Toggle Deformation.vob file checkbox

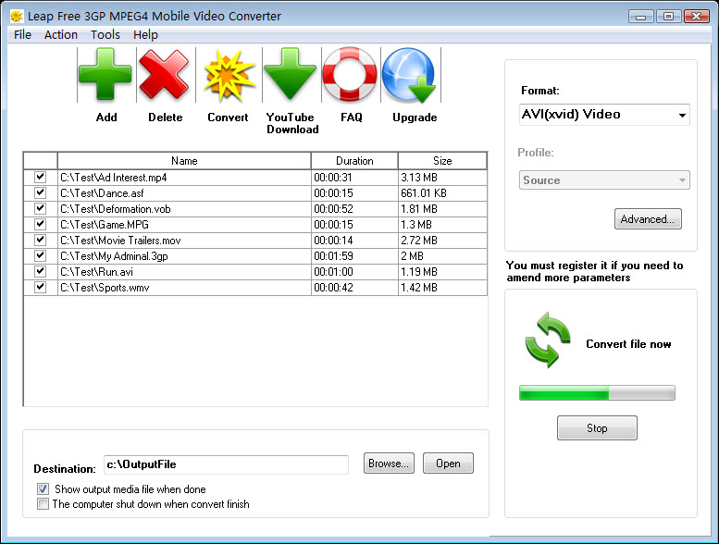(x=41, y=208)
